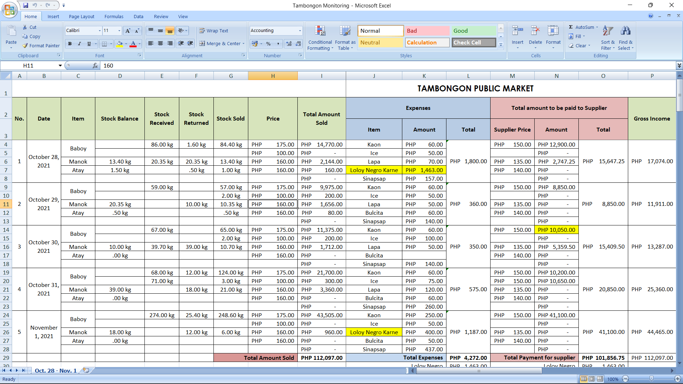Image resolution: width=683 pixels, height=384 pixels.
Task: Toggle Bold formatting
Action: [70, 44]
